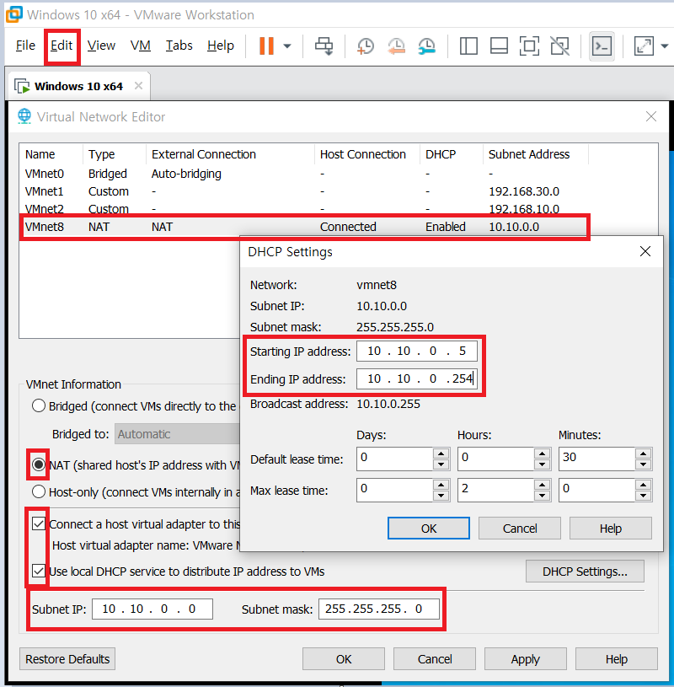Open the View menu

tap(101, 46)
